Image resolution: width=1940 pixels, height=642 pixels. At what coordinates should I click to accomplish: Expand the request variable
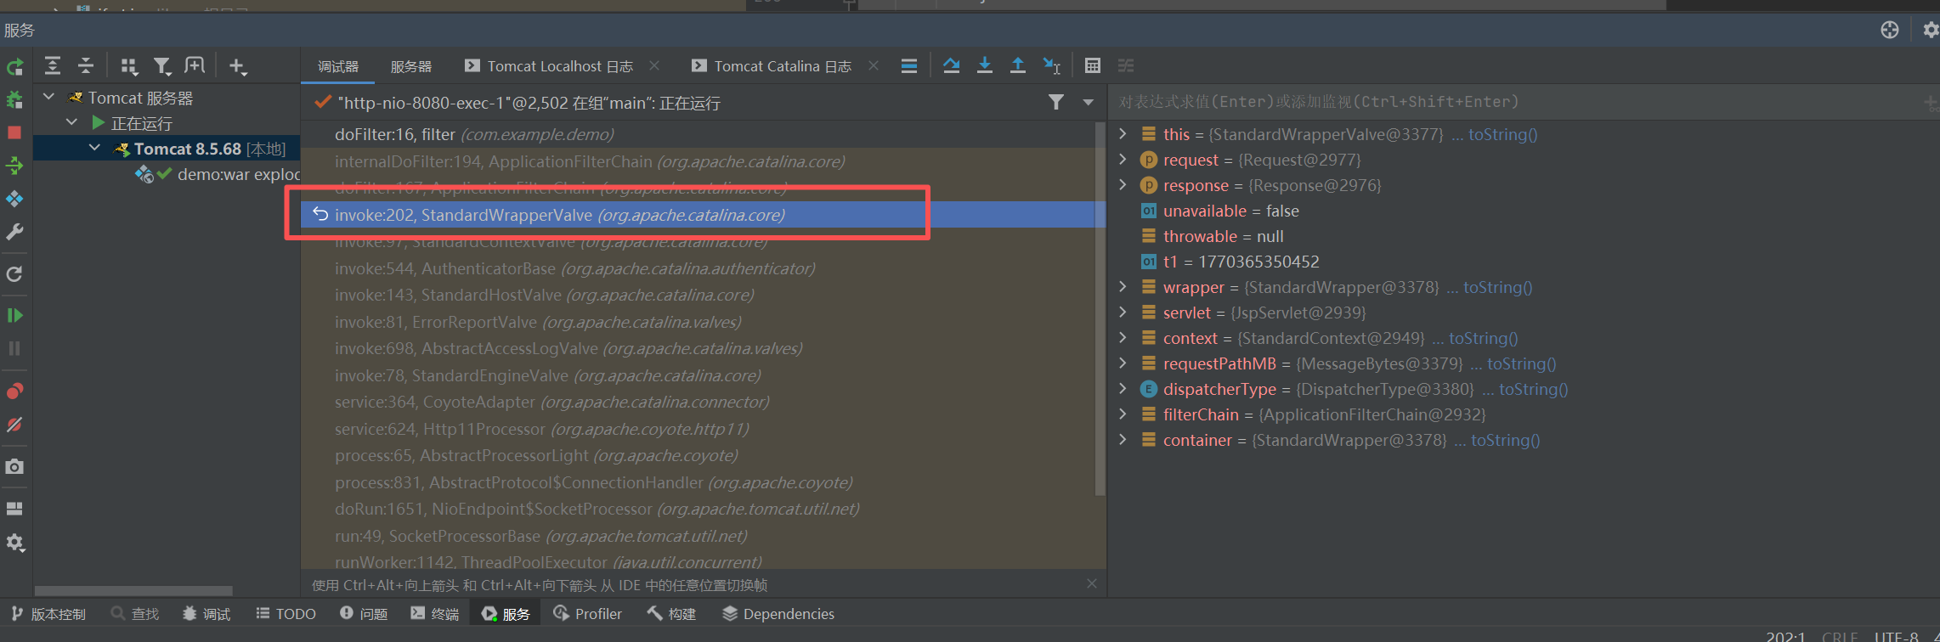coord(1123,160)
